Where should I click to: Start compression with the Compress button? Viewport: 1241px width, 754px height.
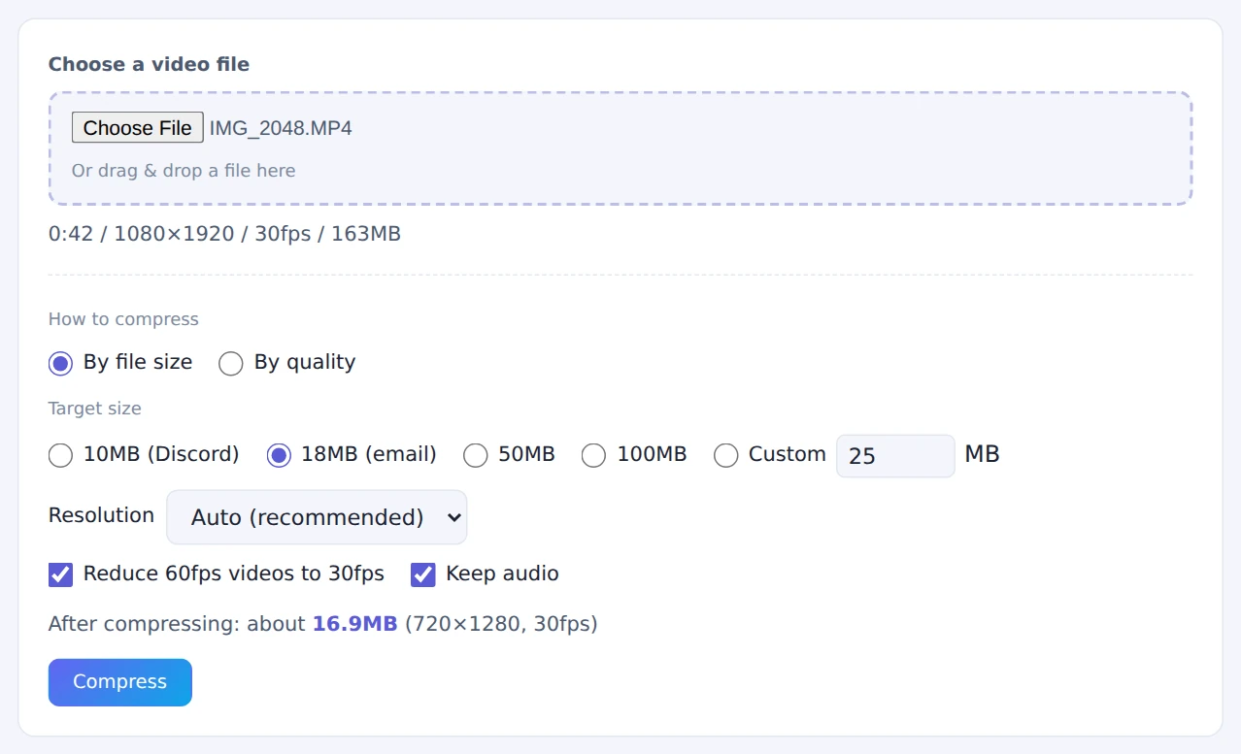[120, 682]
